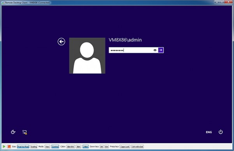Send Ctrl+Alt+Del to remote machine
This screenshot has height=151, width=234.
(x=137, y=147)
